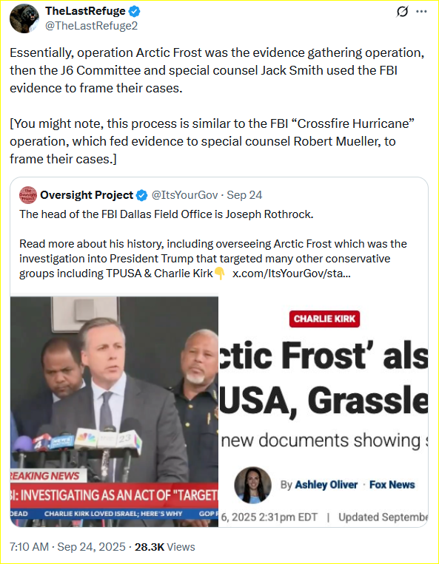Click the 28.3K Views count

pyautogui.click(x=164, y=547)
